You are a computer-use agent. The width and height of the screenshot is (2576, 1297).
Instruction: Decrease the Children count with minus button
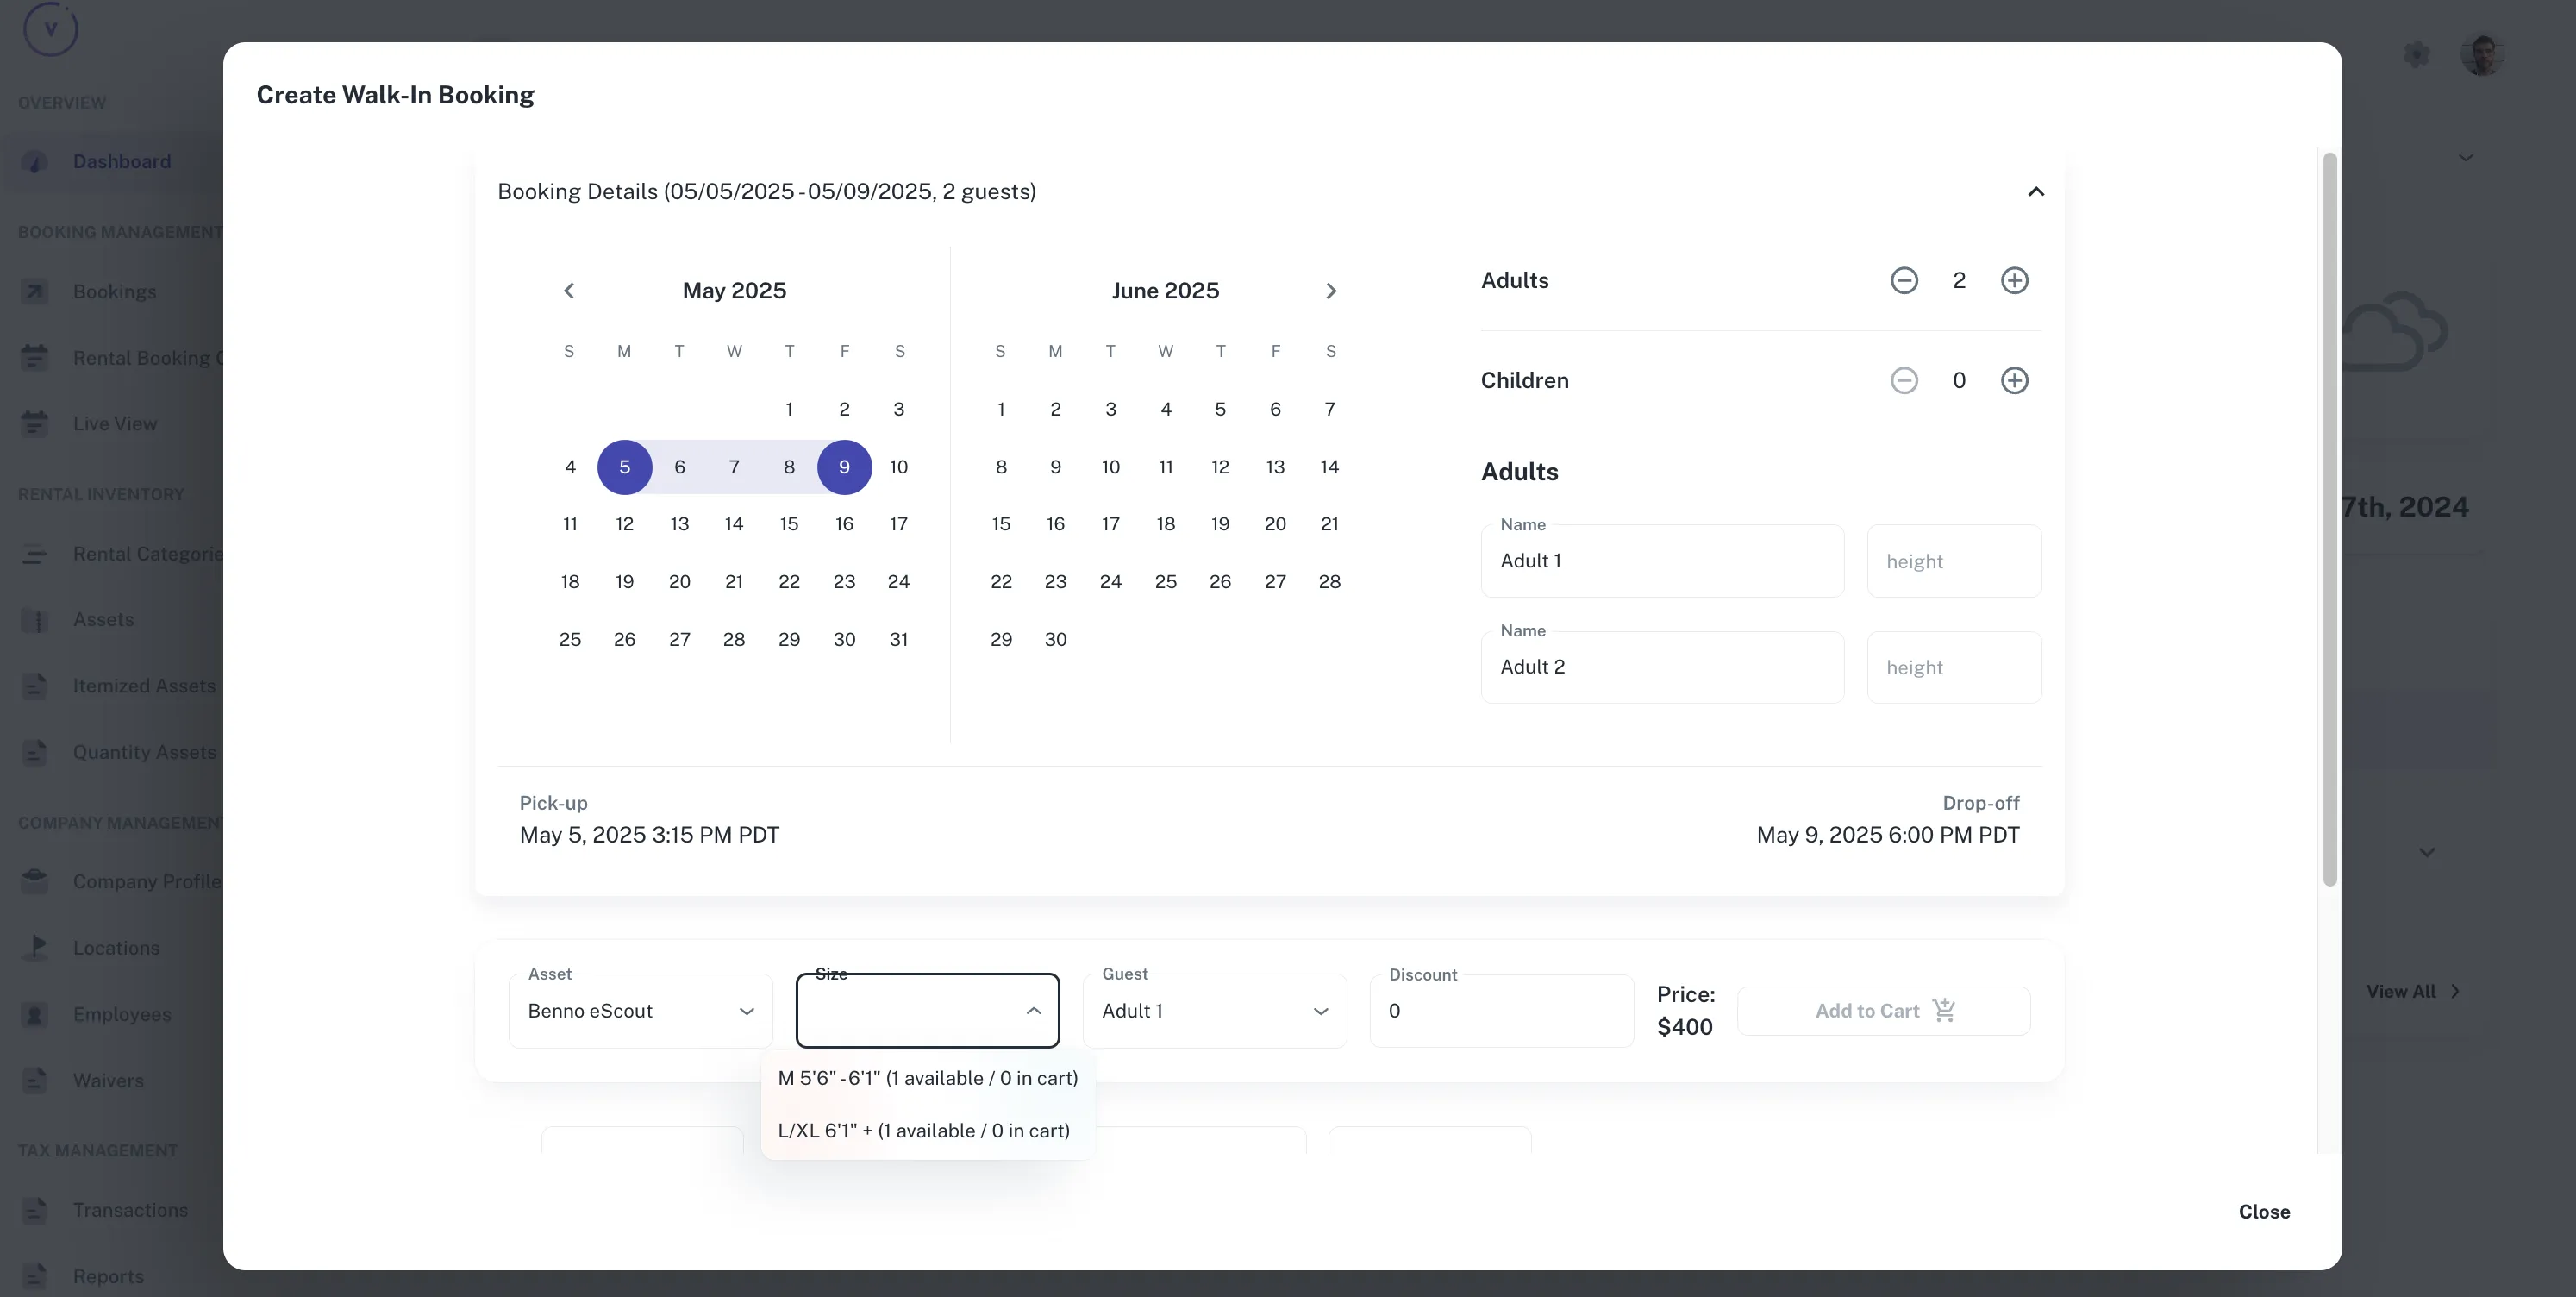[1904, 380]
